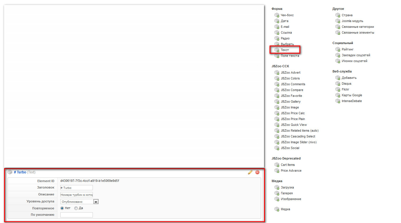This screenshot has width=401, height=223.
Task: Click the Карты Google element icon
Action: pyautogui.click(x=338, y=95)
